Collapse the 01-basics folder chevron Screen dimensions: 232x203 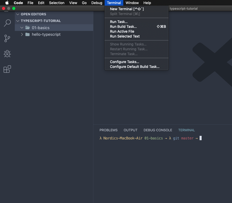(x=22, y=28)
